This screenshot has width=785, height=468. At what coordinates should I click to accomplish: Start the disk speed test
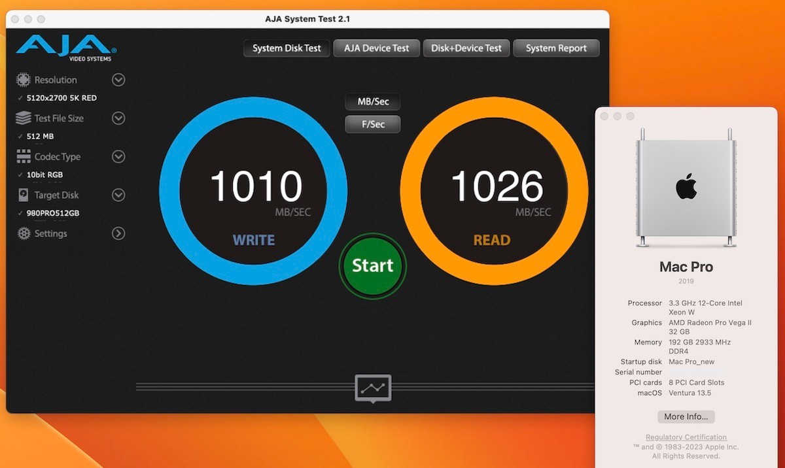(373, 265)
